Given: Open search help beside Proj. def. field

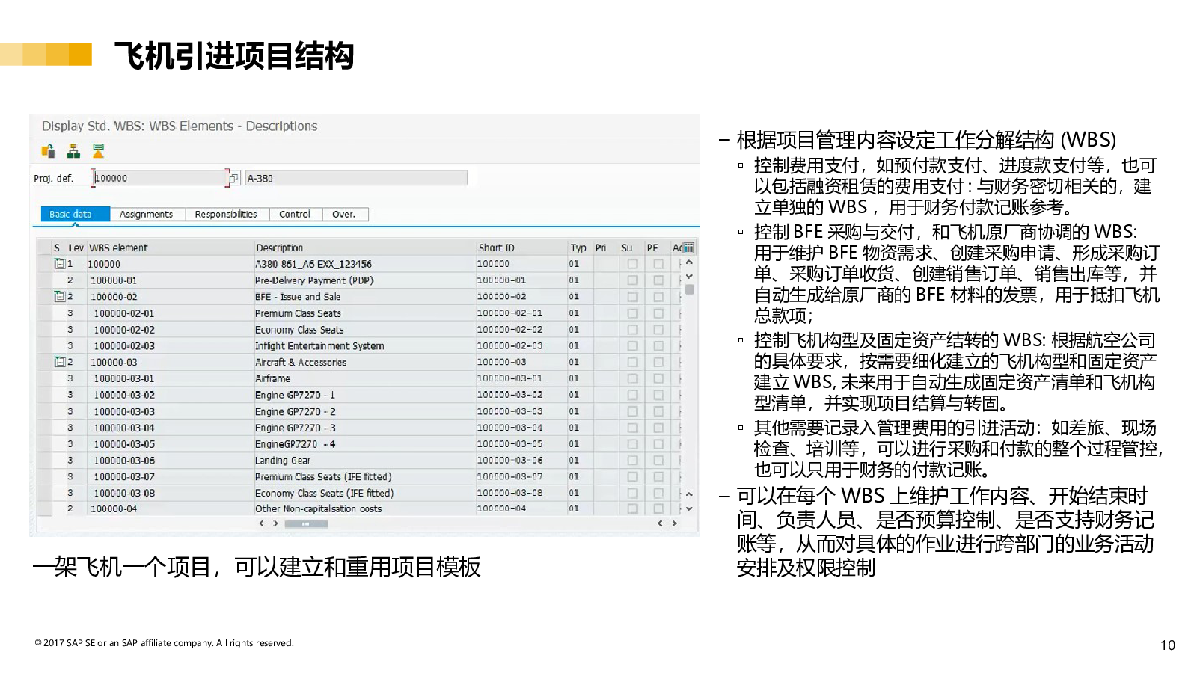Looking at the screenshot, I should [x=233, y=178].
